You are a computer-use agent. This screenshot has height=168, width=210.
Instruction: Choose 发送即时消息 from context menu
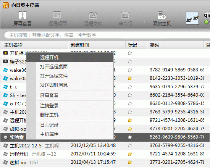click(x=70, y=85)
